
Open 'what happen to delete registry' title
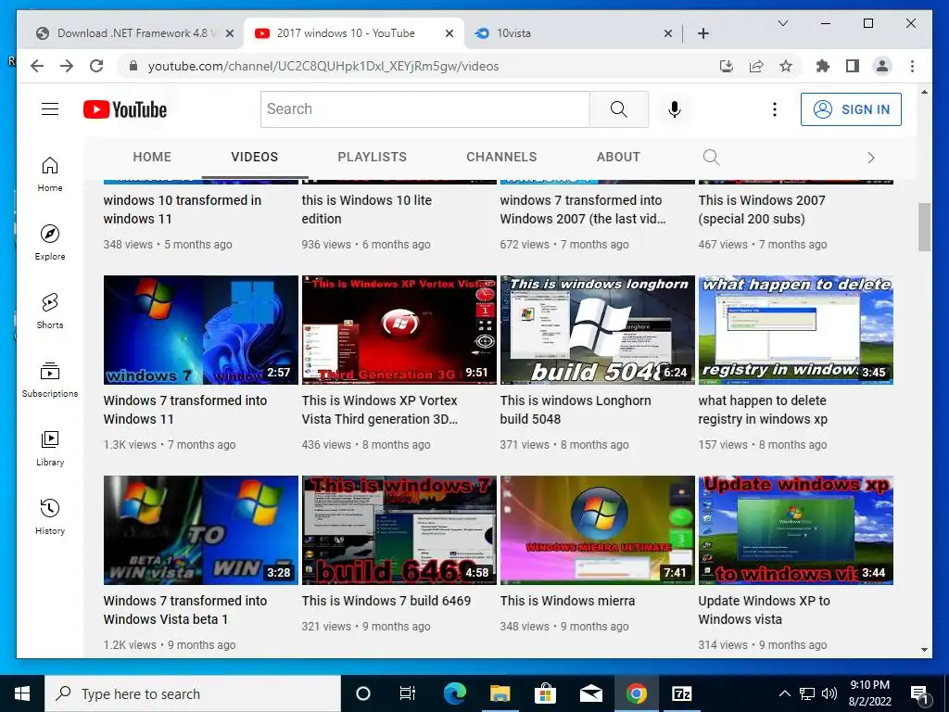click(x=763, y=410)
